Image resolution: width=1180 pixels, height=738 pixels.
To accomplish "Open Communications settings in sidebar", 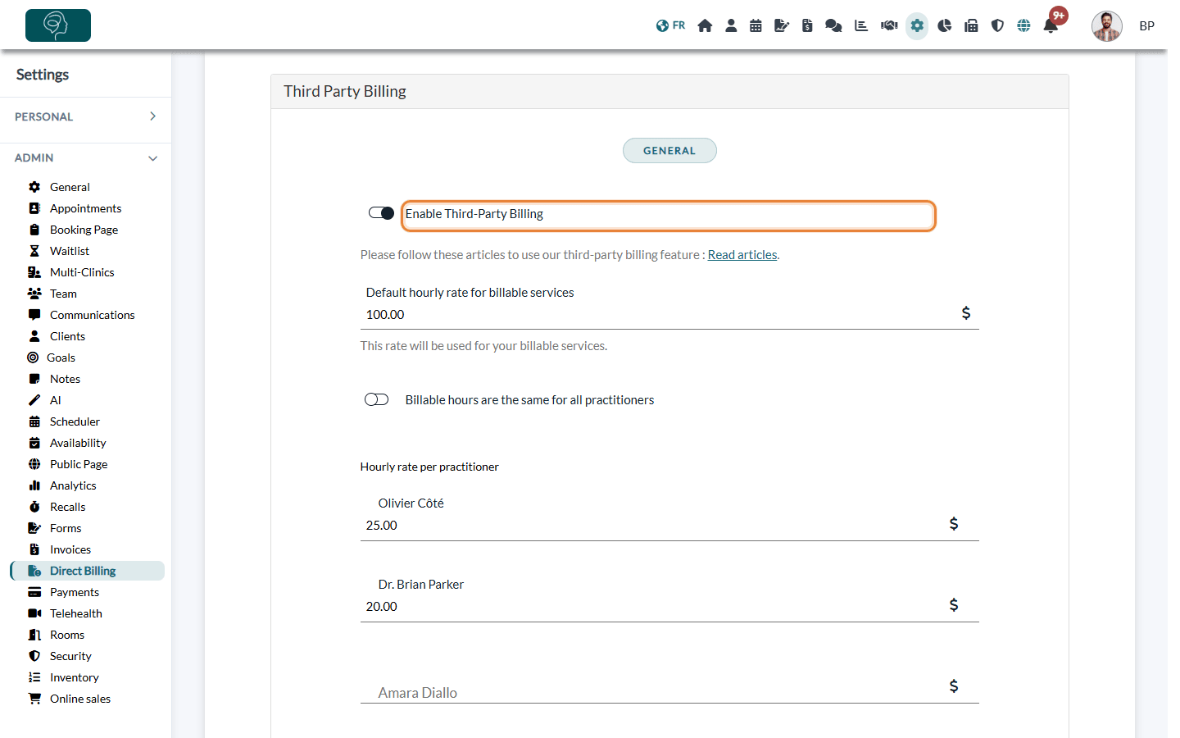I will tap(92, 315).
